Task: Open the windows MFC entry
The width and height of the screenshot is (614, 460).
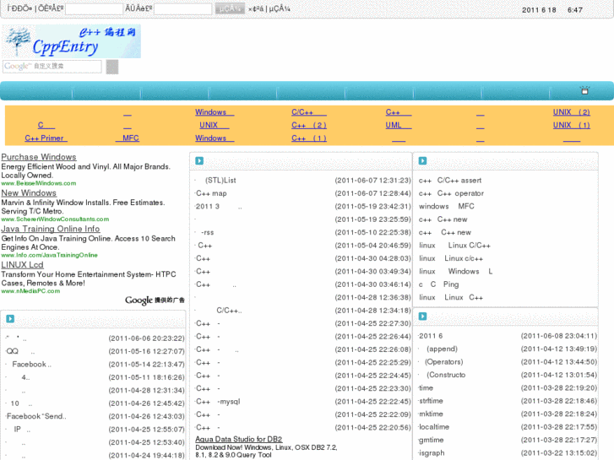Action: 447,206
